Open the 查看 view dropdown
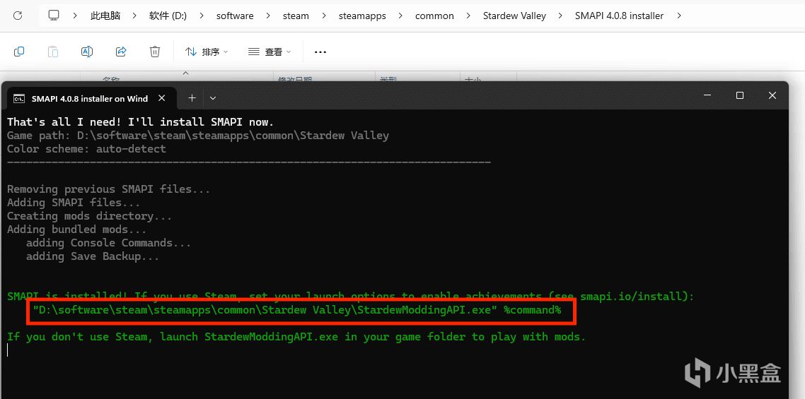This screenshot has width=805, height=399. pyautogui.click(x=270, y=52)
